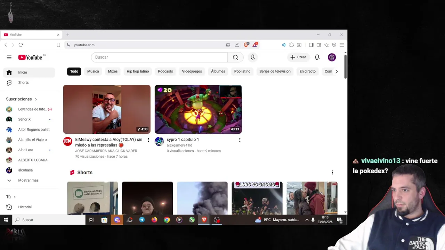
Task: Click the address bar youtube.com
Action: pos(84,45)
